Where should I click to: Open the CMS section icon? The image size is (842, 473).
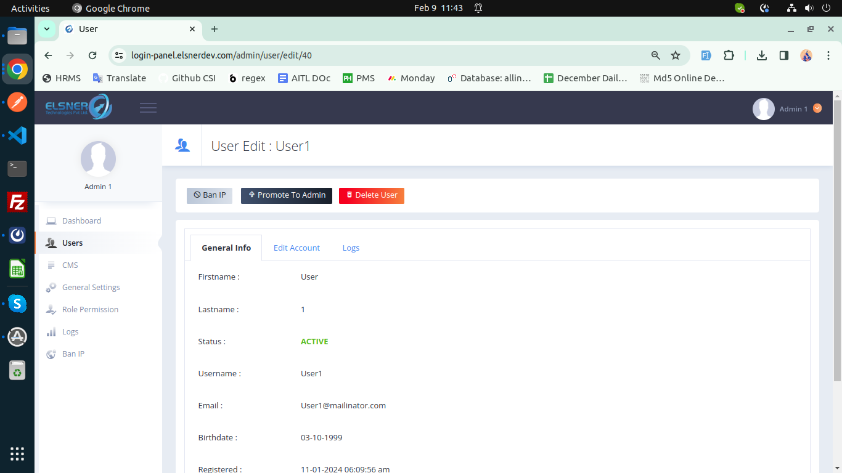[x=51, y=265]
